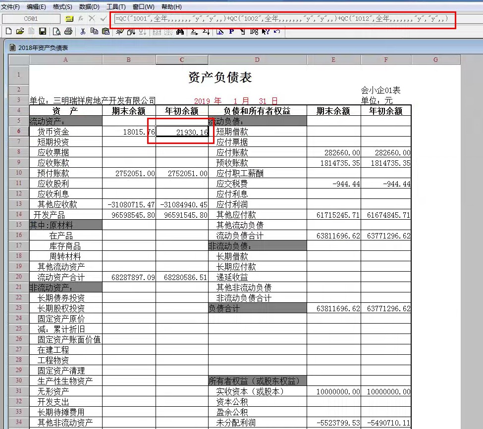
Task: Click the Print icon
Action: pyautogui.click(x=68, y=31)
